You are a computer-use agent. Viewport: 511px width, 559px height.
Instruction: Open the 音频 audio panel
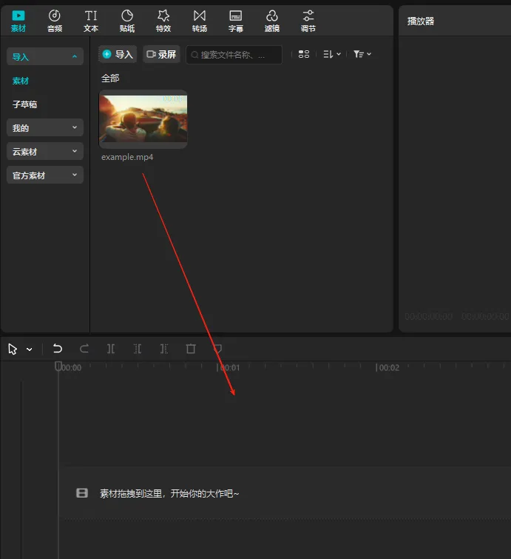(55, 21)
